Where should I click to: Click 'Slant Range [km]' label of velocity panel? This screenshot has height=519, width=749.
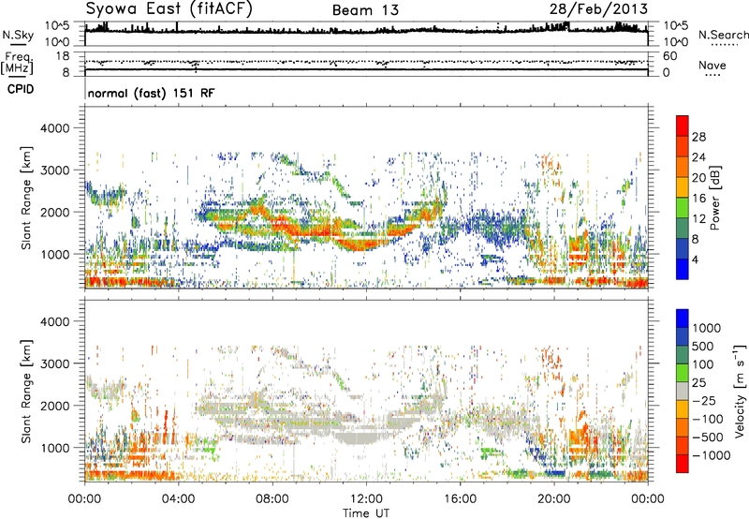click(x=26, y=392)
